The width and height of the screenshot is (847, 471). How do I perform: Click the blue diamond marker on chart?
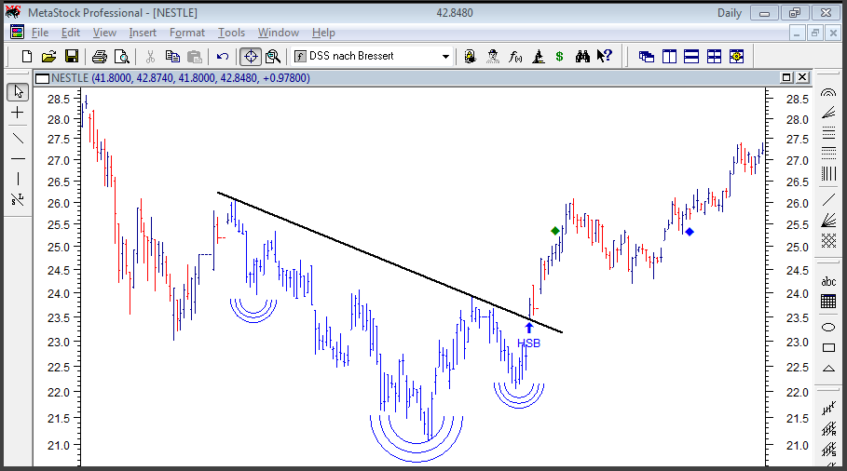pos(690,232)
